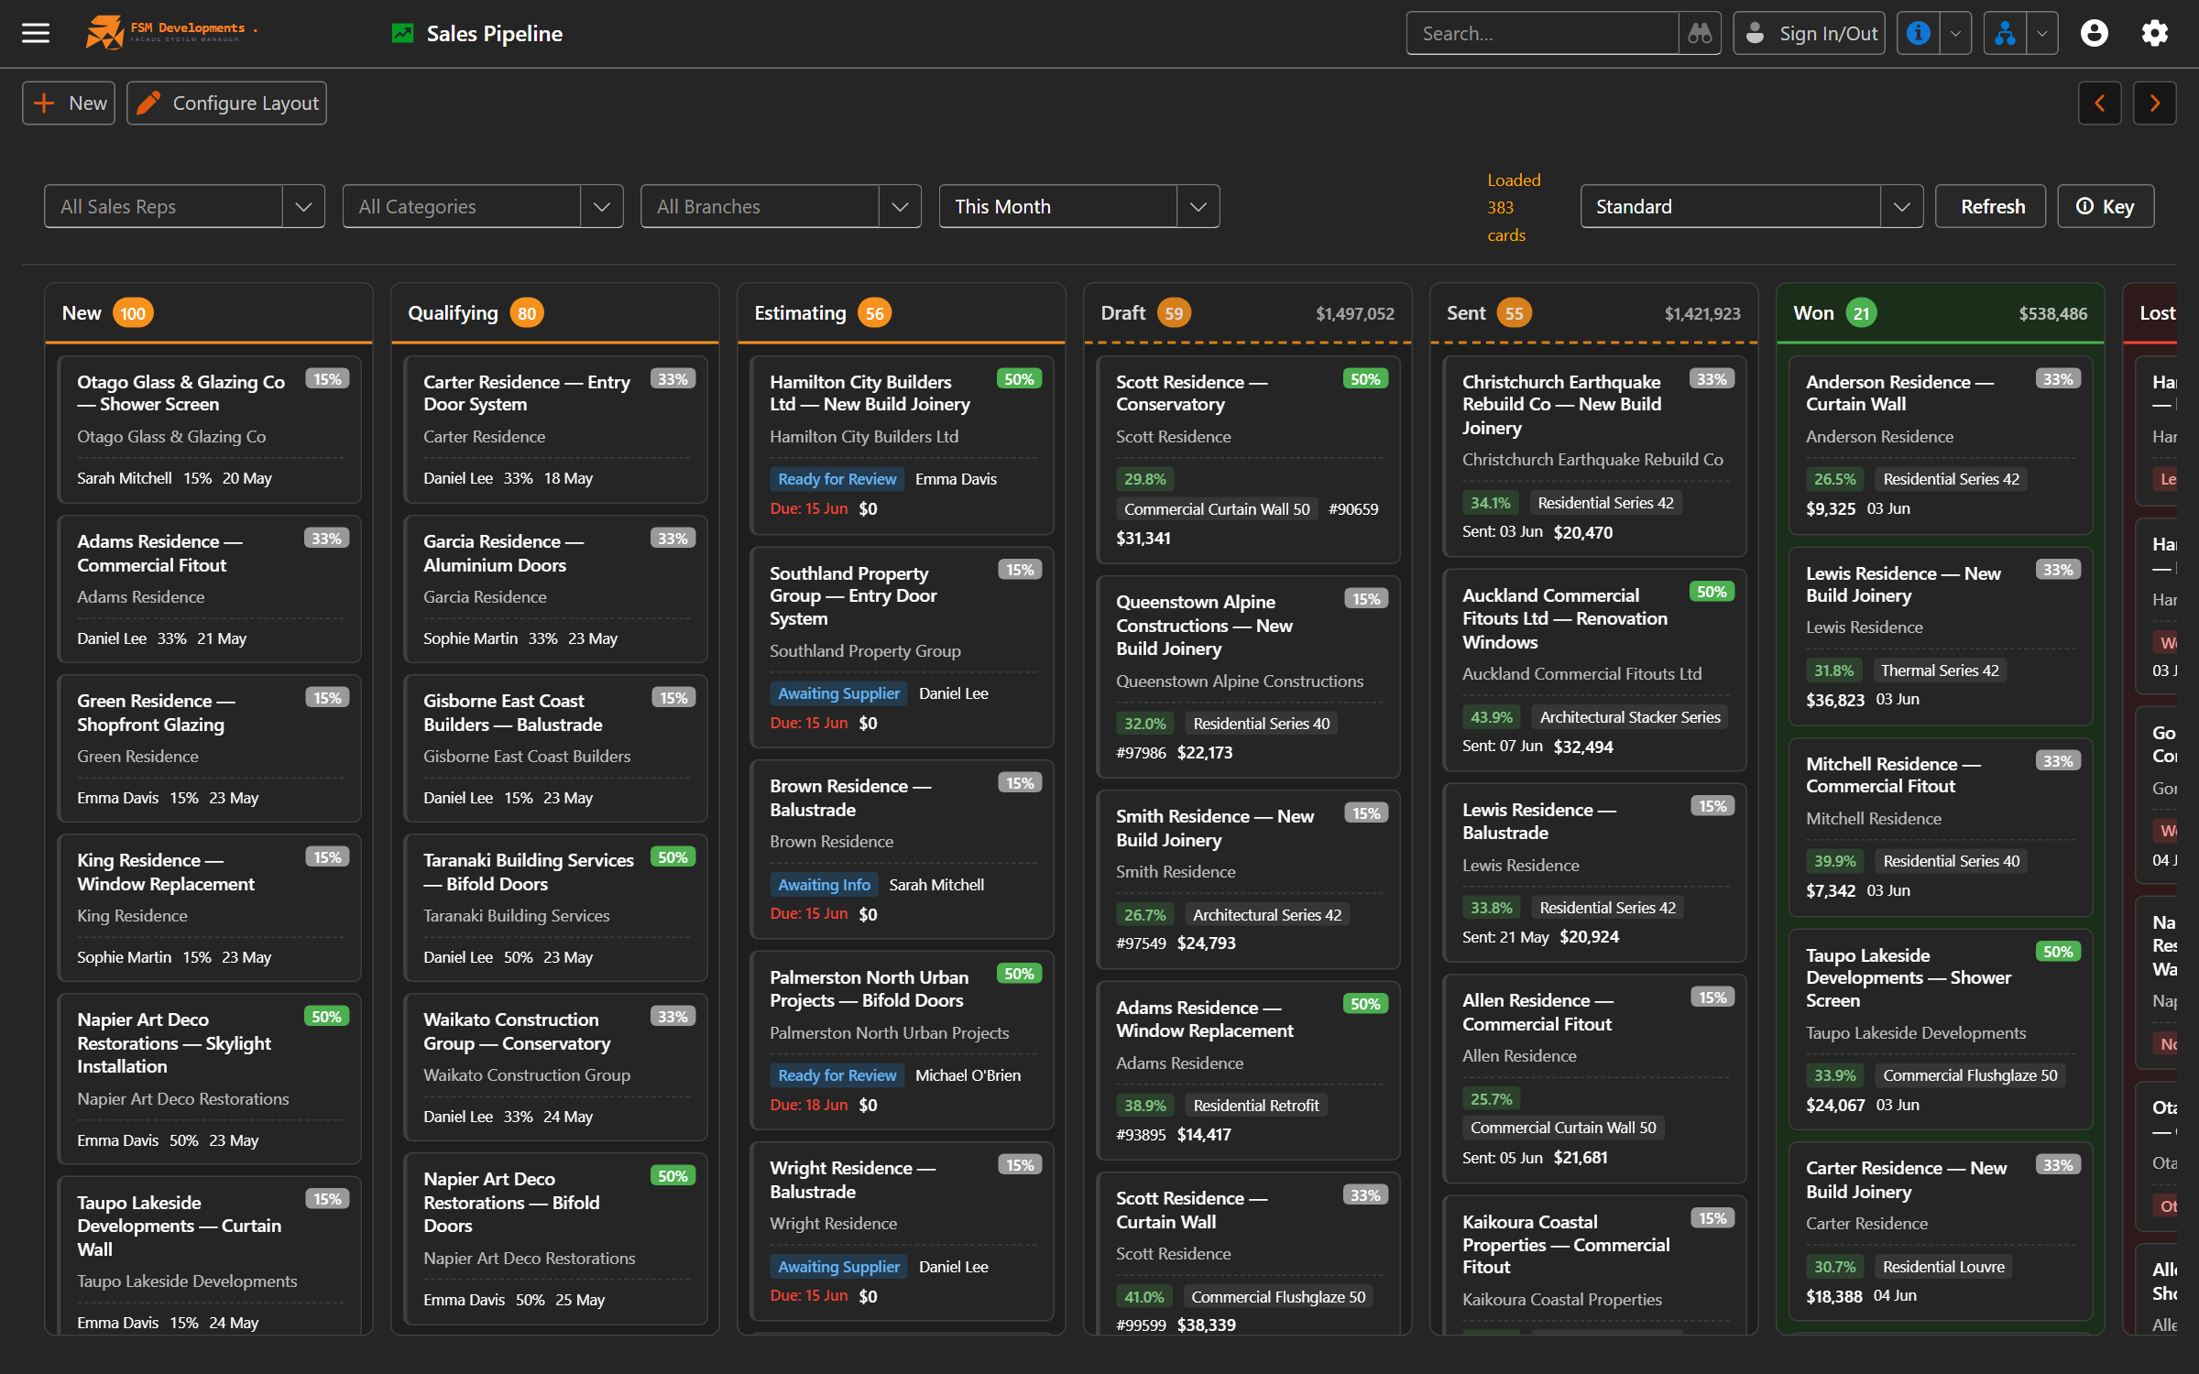Click Sent: 21 May on Lewis Balustrade card
Viewport: 2199px width, 1374px height.
[x=1504, y=937]
